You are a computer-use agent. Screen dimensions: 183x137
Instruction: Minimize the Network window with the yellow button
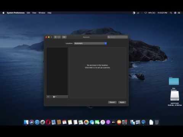(x=49, y=37)
